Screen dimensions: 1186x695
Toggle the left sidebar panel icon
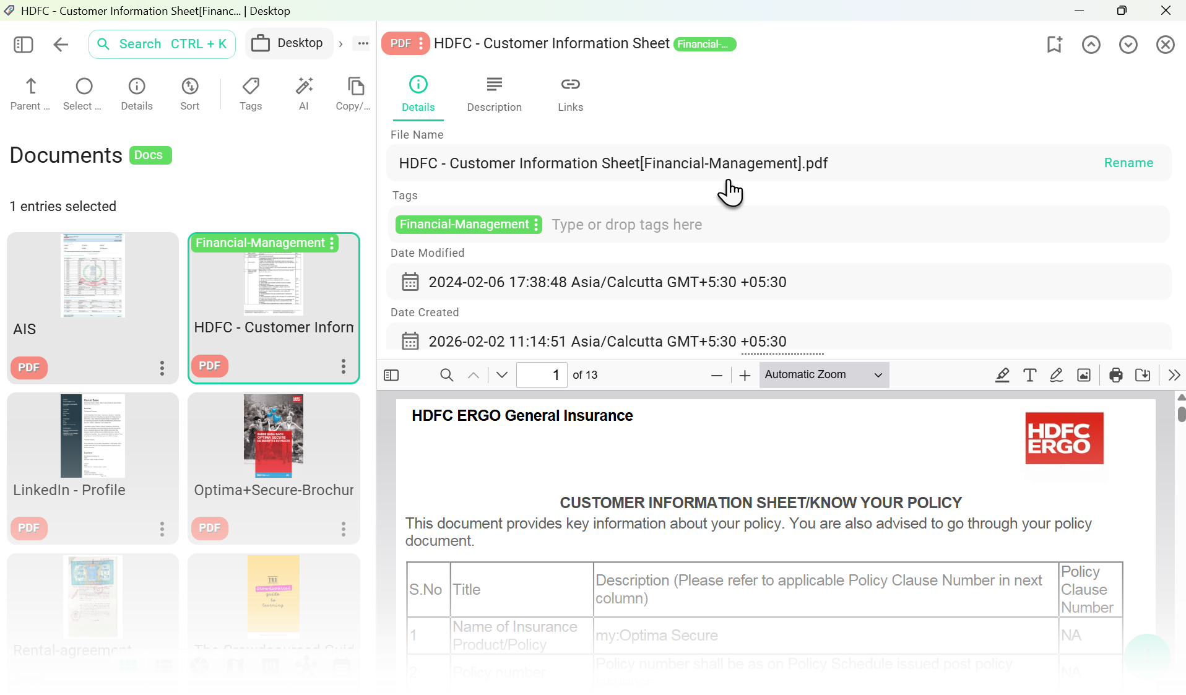coord(23,44)
